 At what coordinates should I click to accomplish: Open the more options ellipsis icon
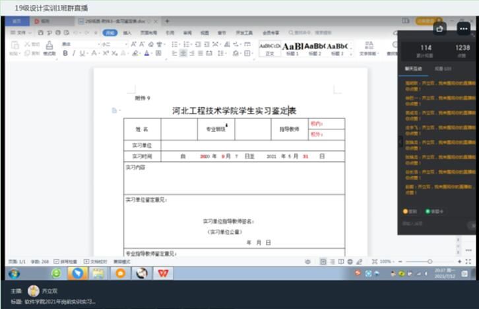464,28
